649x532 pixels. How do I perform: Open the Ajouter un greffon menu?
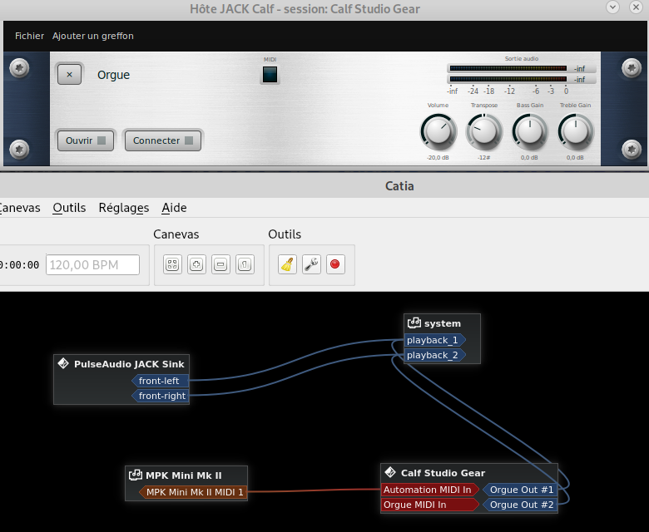tap(92, 36)
